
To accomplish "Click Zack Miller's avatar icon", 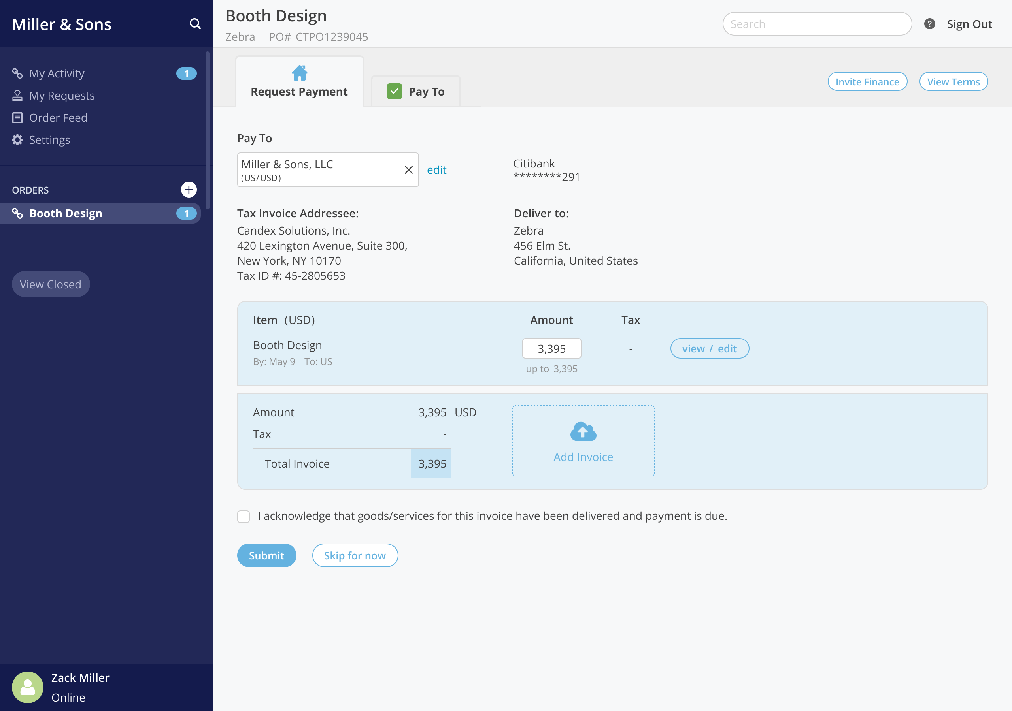I will pos(27,687).
